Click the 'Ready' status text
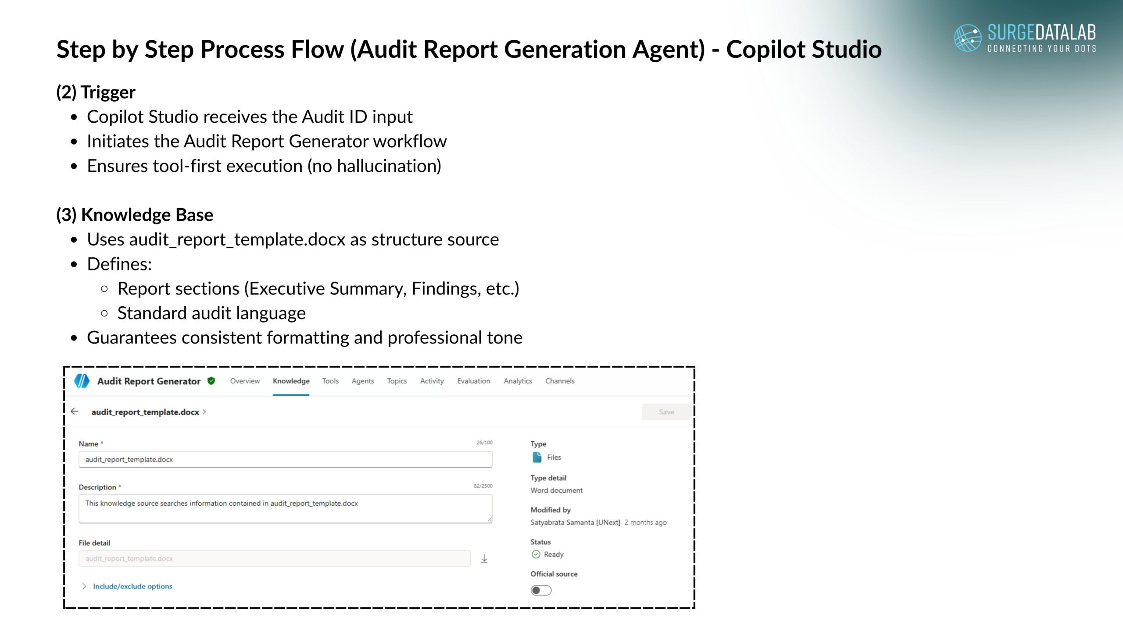The image size is (1123, 631). coord(554,554)
